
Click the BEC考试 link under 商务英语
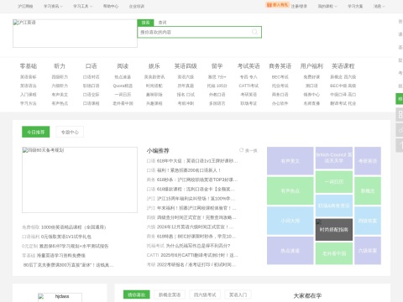[280, 77]
